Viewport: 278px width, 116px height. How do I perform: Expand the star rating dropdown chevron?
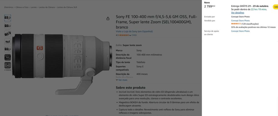coord(130,35)
